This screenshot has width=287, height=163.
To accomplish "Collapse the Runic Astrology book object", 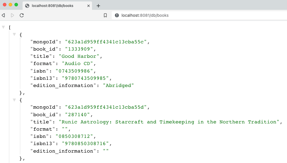I will [14, 100].
